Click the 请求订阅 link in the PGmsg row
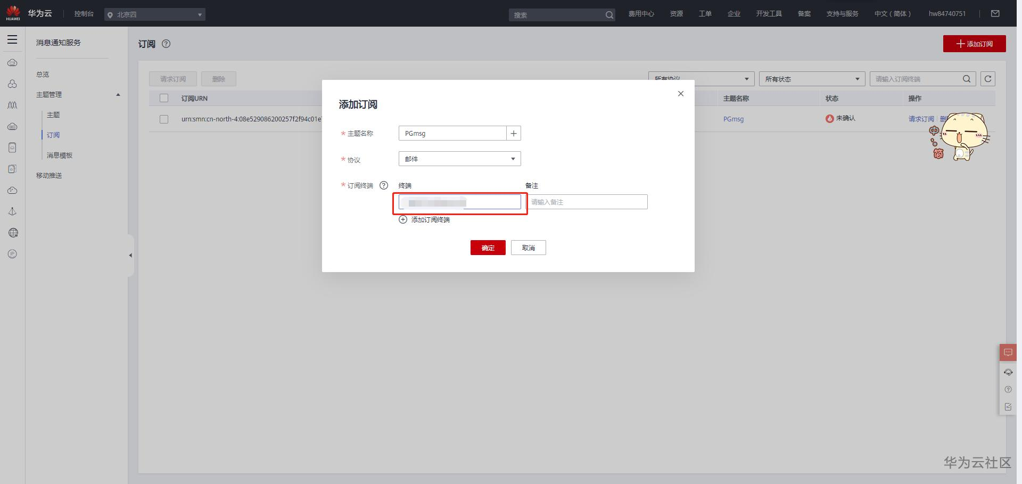 click(x=921, y=119)
